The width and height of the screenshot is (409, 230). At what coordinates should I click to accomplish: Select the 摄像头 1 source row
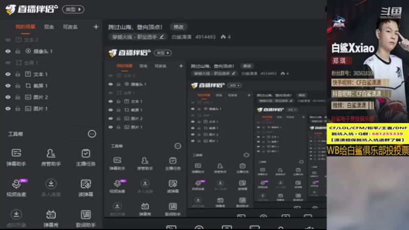tap(51, 52)
